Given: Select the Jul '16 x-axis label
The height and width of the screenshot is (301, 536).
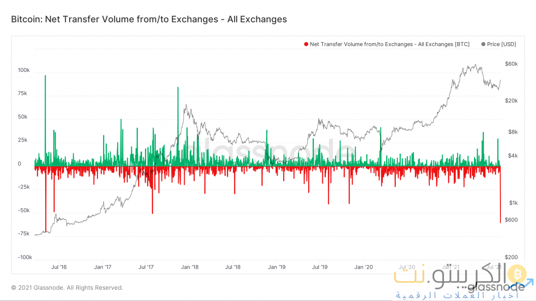Looking at the screenshot, I should (x=59, y=267).
